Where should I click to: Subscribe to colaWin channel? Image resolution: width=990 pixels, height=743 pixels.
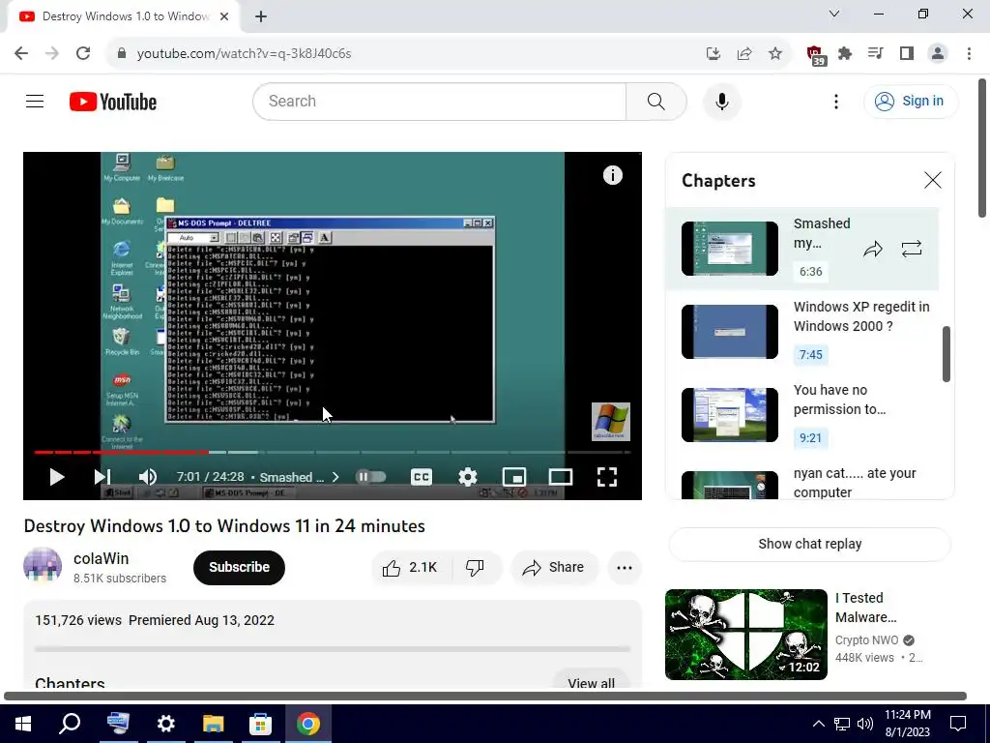click(x=239, y=567)
